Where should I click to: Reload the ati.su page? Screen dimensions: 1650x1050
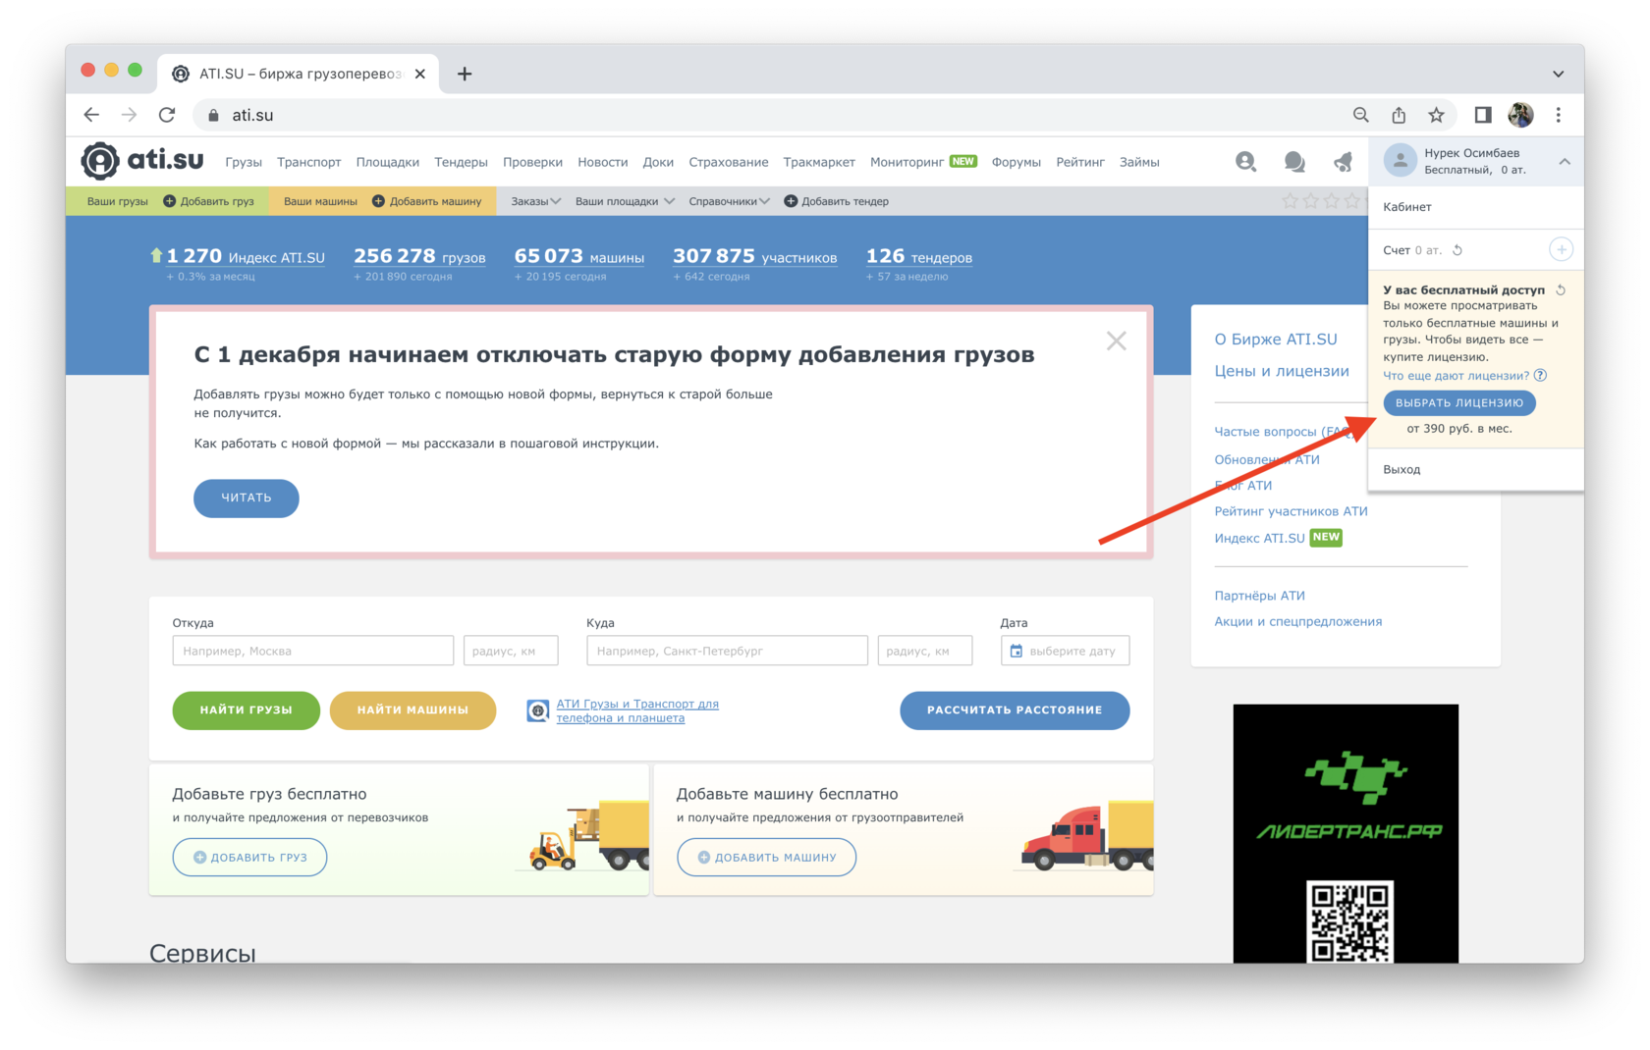167,115
